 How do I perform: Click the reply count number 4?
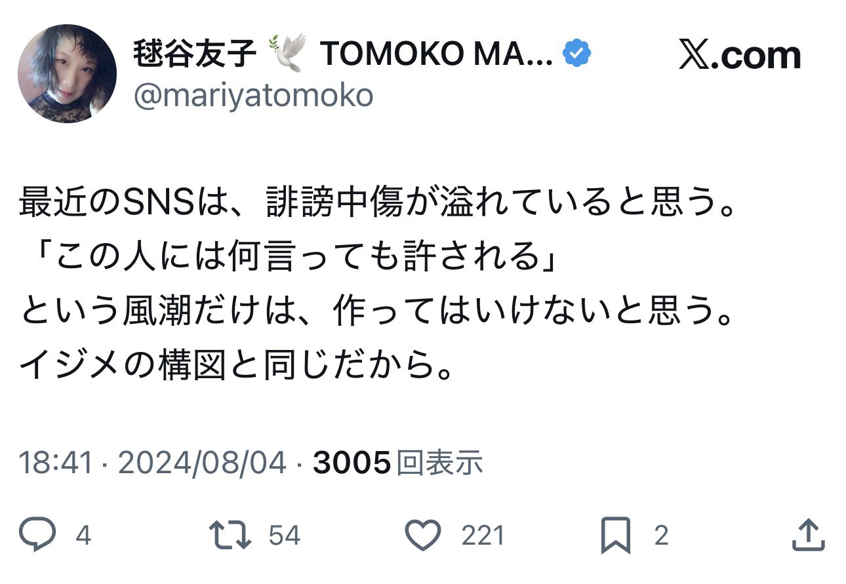(x=83, y=536)
